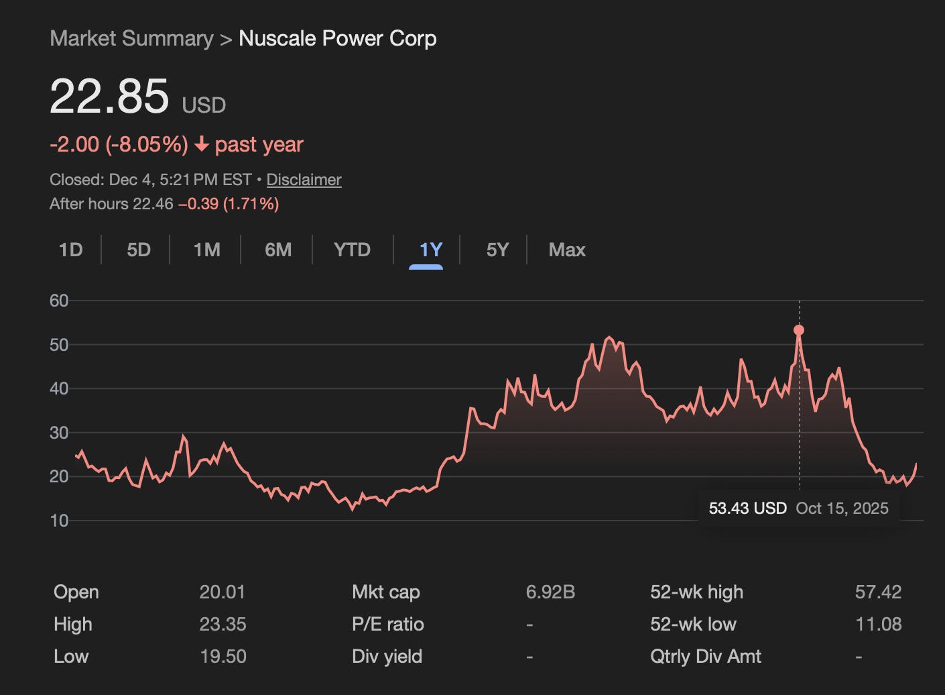This screenshot has height=695, width=945.
Task: Click the Nuscale Power Corp title
Action: tap(338, 38)
